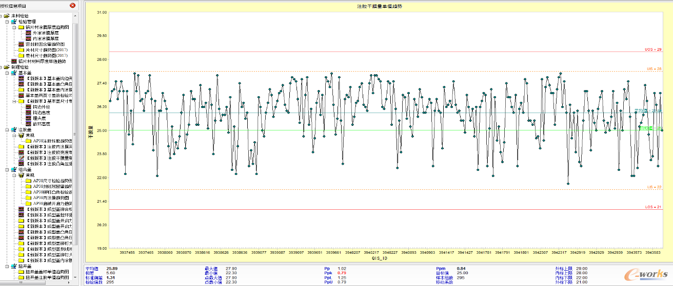Select the AP38刻线残留量趋势 tree item
Viewport: 673px width, 286px height.
coord(52,186)
